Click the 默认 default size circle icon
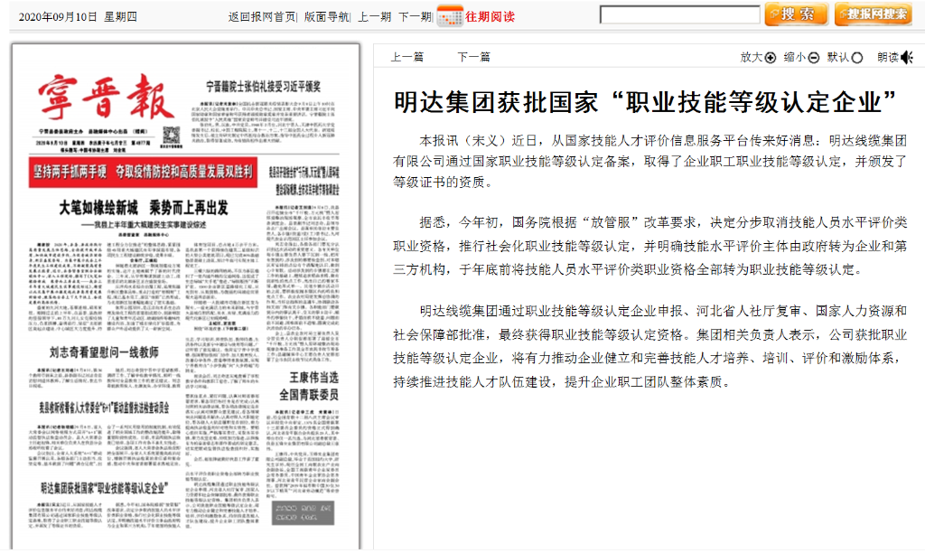The width and height of the screenshot is (925, 553). (x=856, y=58)
